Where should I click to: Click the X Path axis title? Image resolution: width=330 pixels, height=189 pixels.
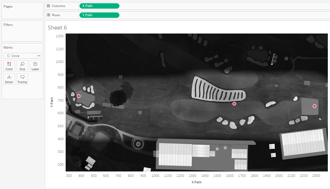(196, 182)
